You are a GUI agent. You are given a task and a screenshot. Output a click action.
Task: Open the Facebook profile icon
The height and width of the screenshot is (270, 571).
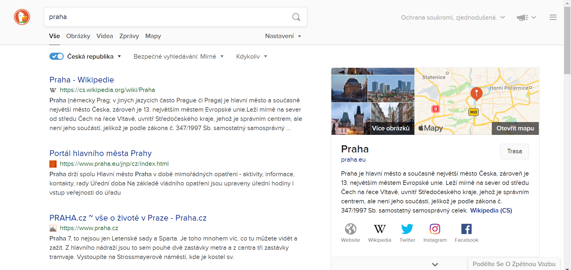pos(467,229)
